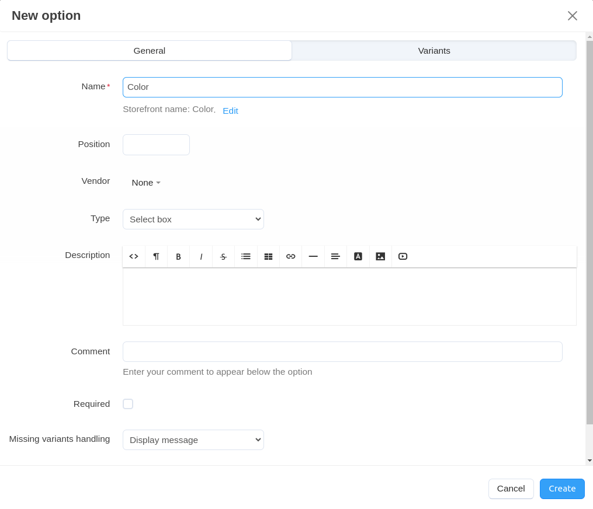Insert horizontal rule in Description editor
593x509 pixels.
click(x=313, y=257)
